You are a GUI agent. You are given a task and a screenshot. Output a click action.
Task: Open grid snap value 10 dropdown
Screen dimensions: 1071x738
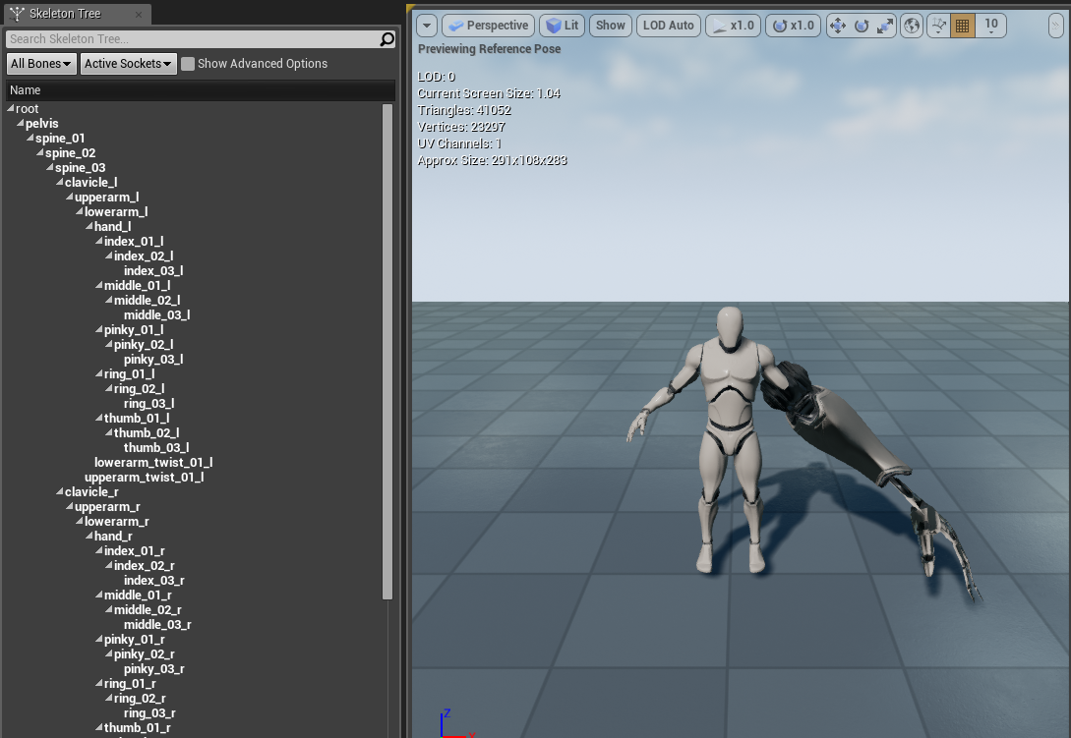coord(991,26)
